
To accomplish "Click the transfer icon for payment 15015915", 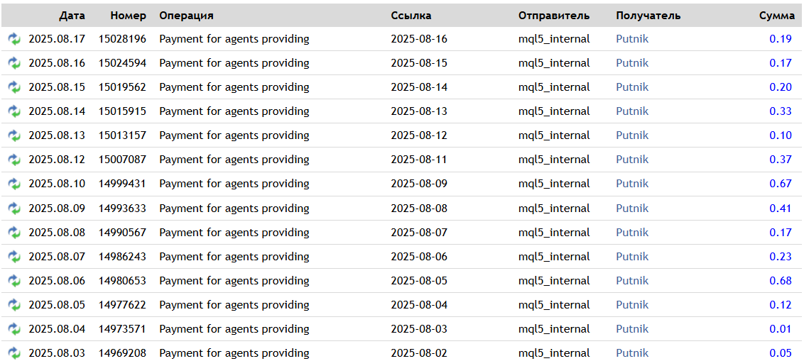I will 14,111.
